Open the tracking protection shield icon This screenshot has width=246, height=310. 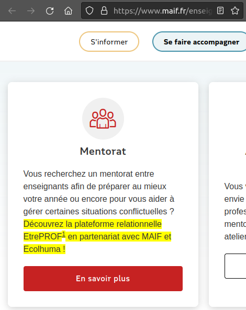coord(90,10)
